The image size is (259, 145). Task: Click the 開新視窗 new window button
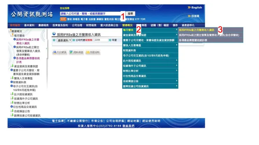click(x=76, y=52)
